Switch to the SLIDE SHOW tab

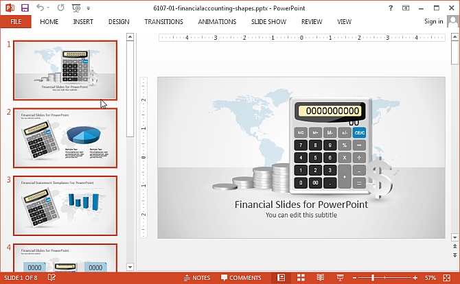pos(268,22)
